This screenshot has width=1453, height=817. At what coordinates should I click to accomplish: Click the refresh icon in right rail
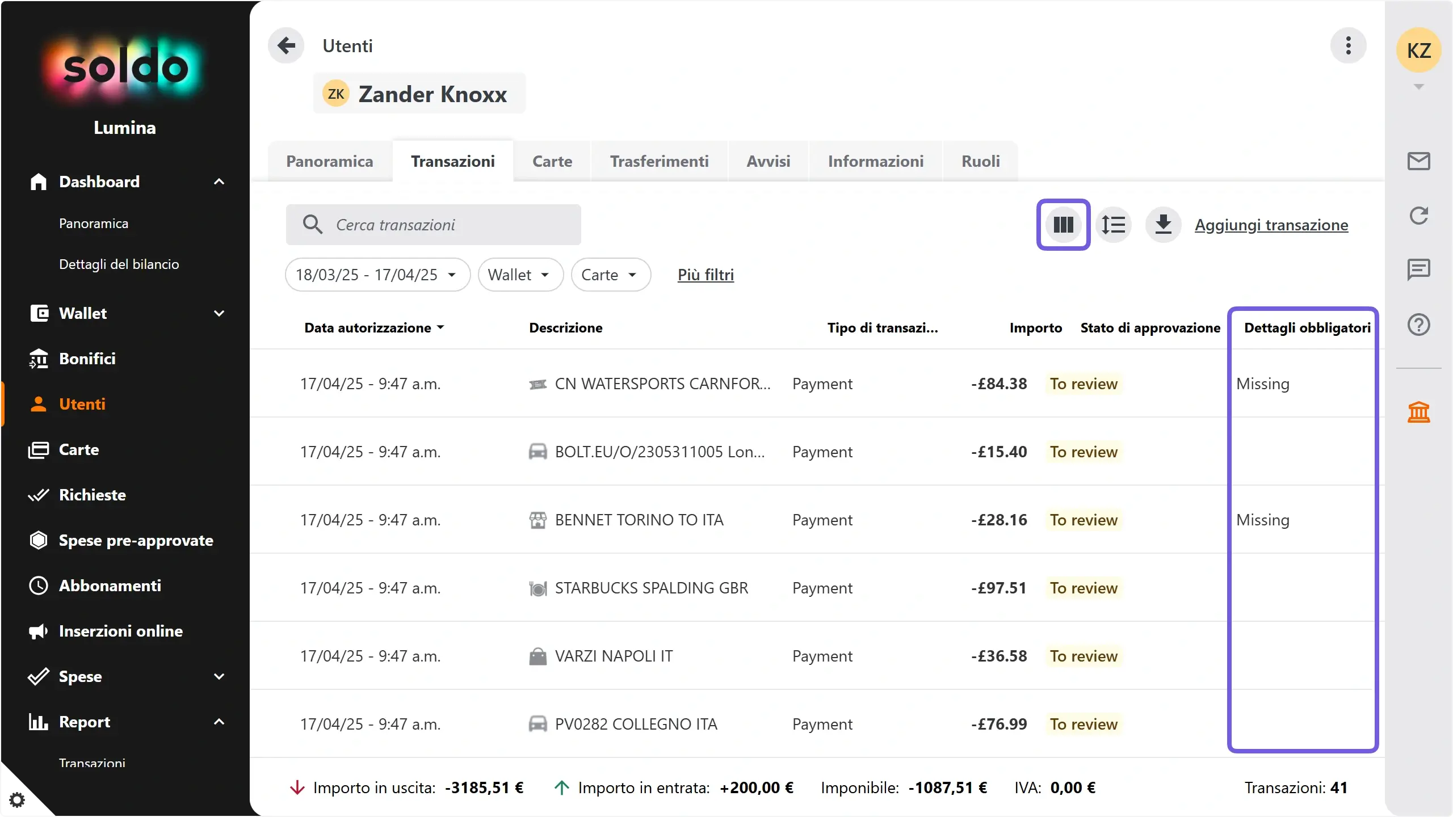[1418, 216]
